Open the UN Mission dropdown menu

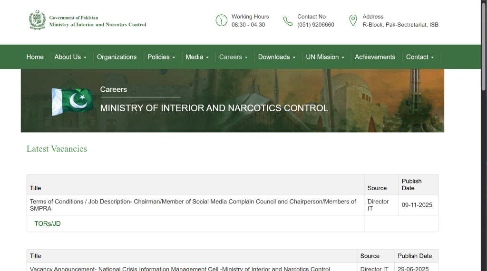click(325, 57)
